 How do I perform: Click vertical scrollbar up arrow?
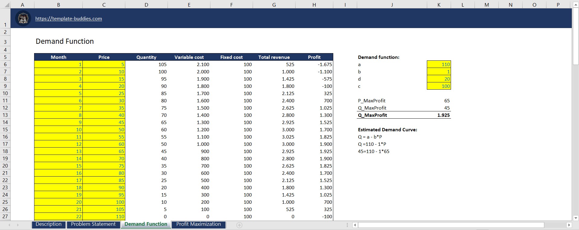pos(576,5)
